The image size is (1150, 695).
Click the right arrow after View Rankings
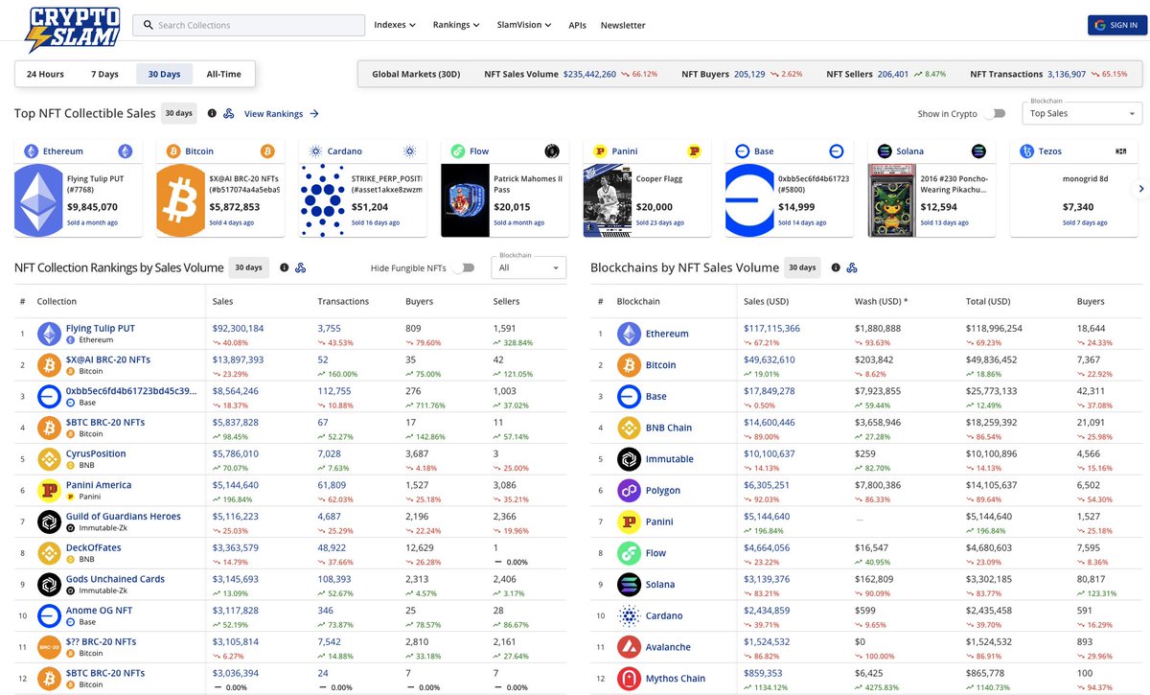pos(313,113)
